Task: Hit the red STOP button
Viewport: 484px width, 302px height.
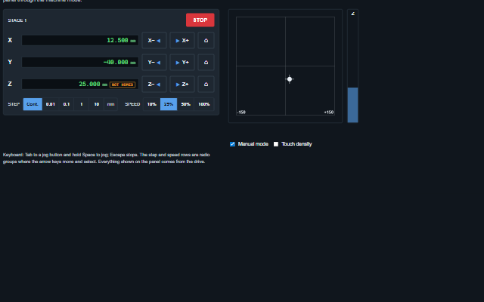Action: (200, 20)
